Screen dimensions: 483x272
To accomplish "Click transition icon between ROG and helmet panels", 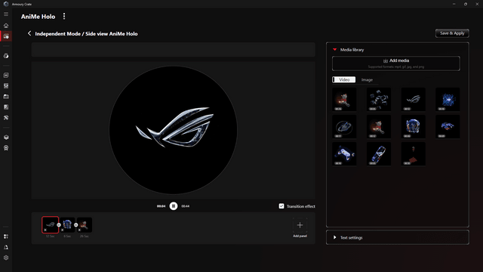I will click(x=59, y=225).
